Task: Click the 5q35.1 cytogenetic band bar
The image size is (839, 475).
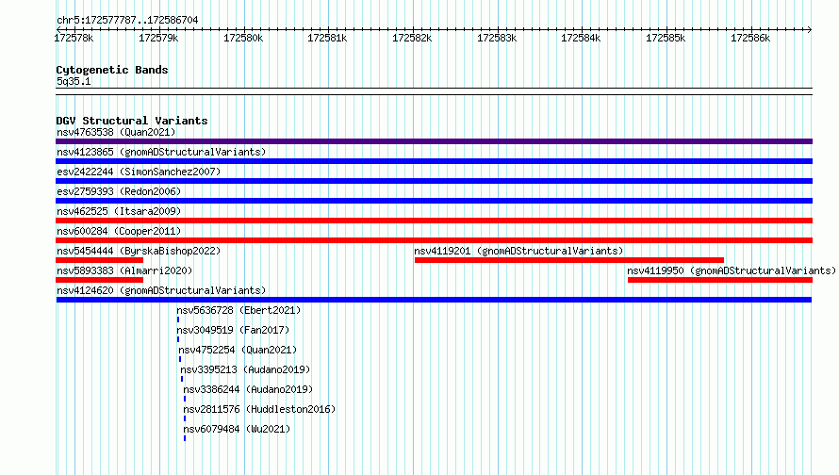Action: click(x=434, y=91)
